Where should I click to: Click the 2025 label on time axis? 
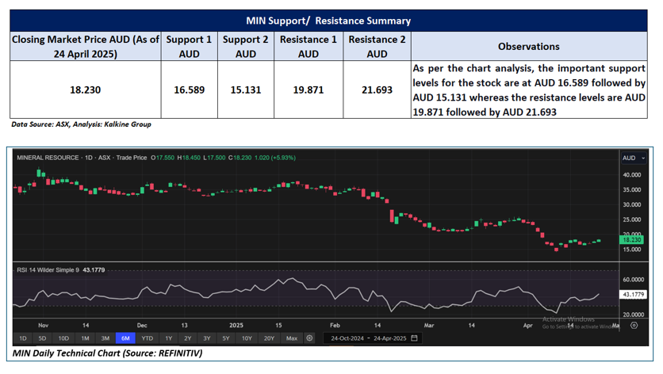[236, 326]
